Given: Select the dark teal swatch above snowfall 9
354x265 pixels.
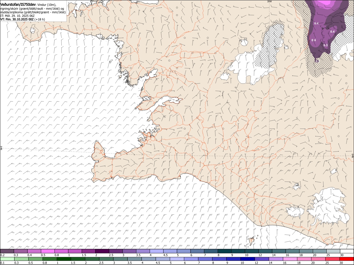Looking at the screenshot, I should coord(238,251).
